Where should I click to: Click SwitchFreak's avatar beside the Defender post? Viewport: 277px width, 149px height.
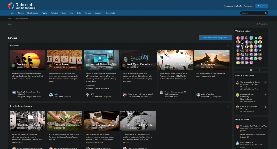[x=125, y=95]
